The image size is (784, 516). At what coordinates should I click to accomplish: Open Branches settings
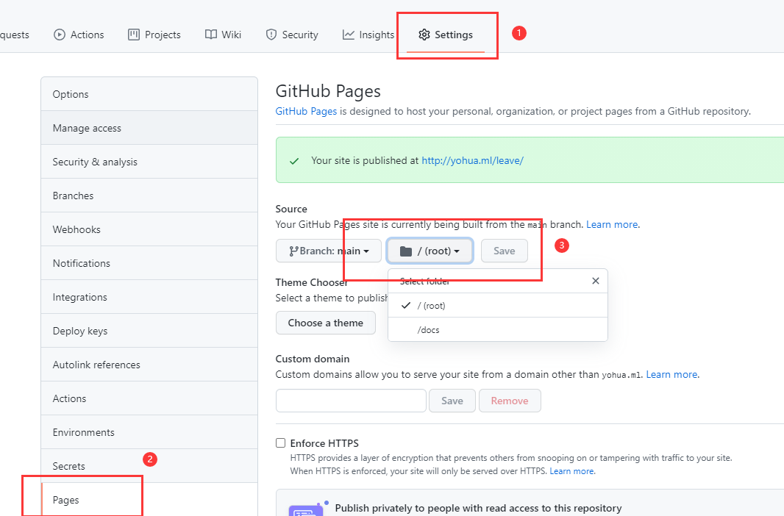coord(149,196)
